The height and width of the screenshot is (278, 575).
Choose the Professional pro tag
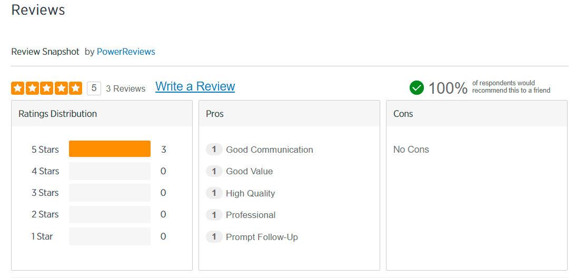(x=251, y=215)
